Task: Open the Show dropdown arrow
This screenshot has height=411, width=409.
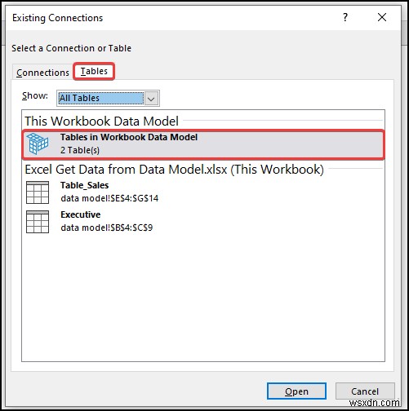Action: point(151,99)
